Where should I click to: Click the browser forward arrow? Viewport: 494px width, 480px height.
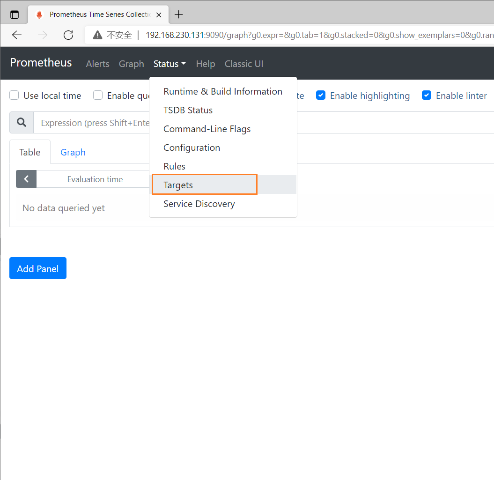43,35
